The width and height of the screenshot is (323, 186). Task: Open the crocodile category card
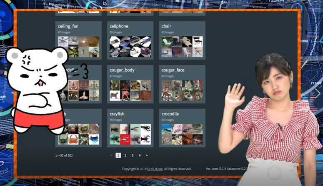182,128
